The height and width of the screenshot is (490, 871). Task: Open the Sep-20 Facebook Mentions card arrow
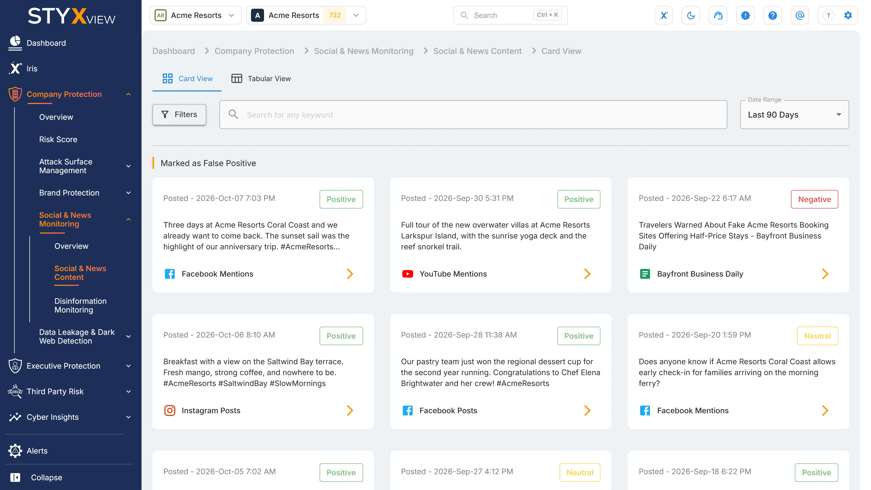[x=825, y=410]
